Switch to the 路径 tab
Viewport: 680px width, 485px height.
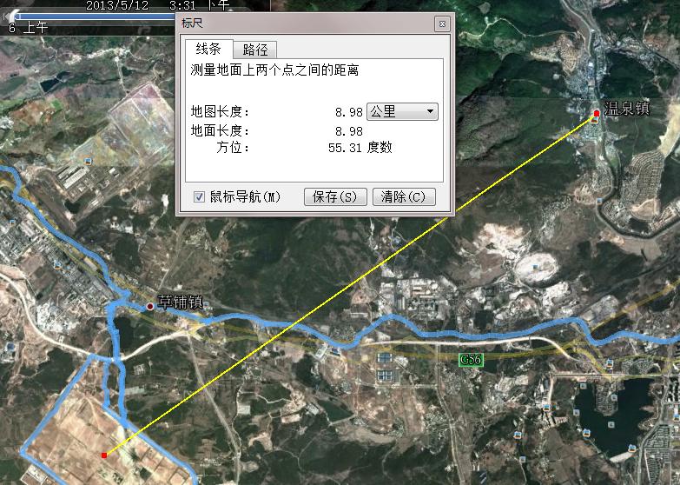255,50
